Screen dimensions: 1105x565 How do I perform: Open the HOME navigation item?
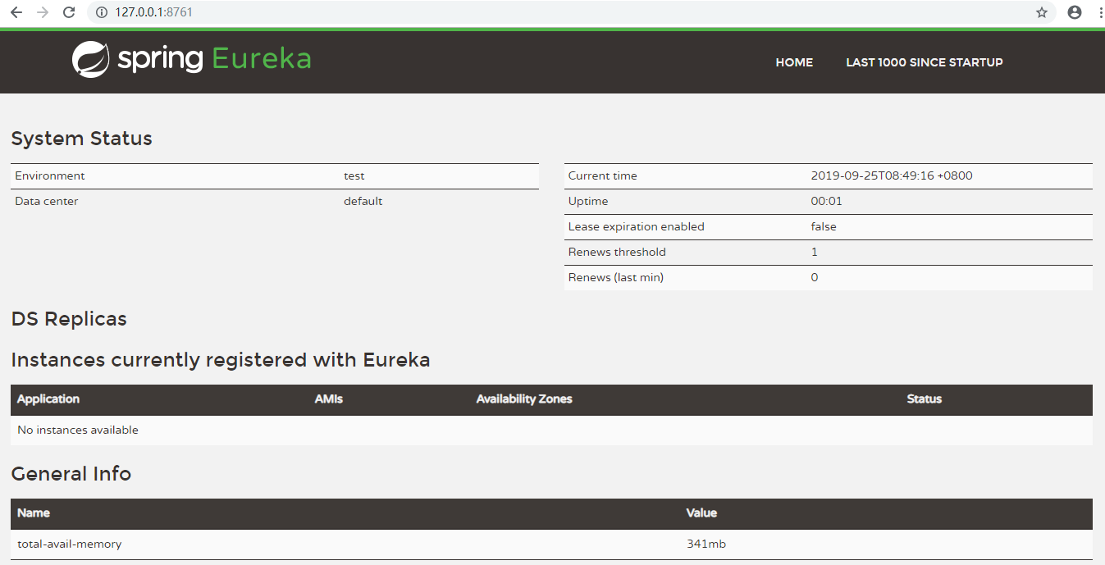(793, 62)
